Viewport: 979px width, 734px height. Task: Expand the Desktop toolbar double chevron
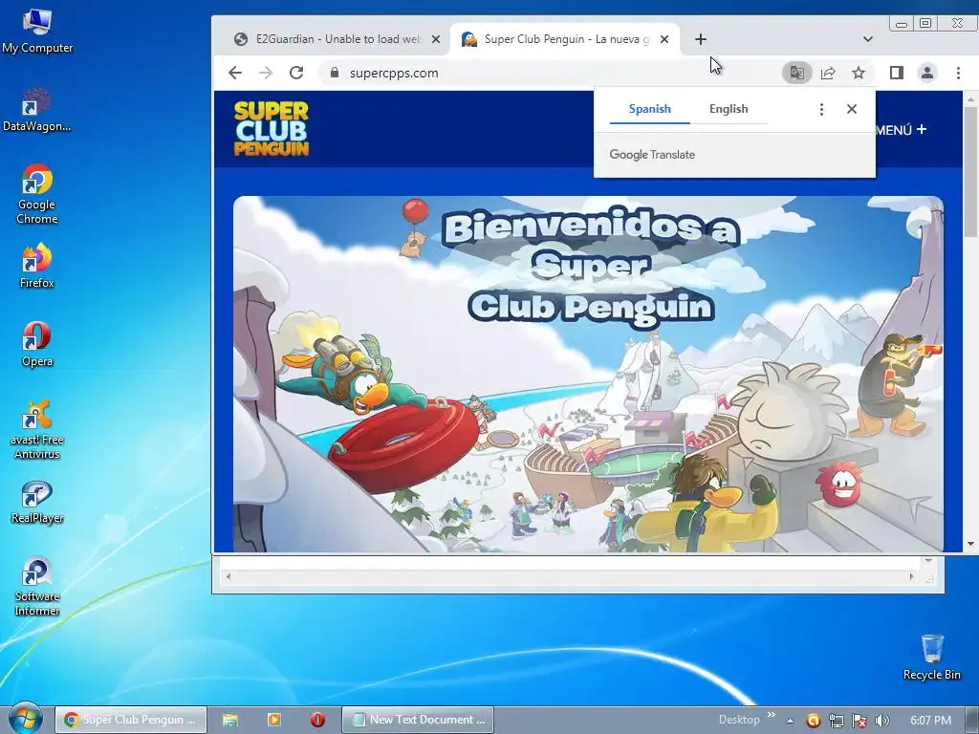coord(772,715)
